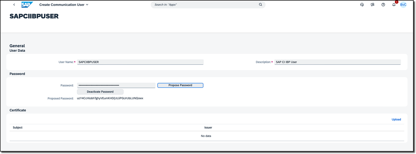The image size is (416, 154).
Task: Open the feedback chat icon
Action: click(x=373, y=5)
